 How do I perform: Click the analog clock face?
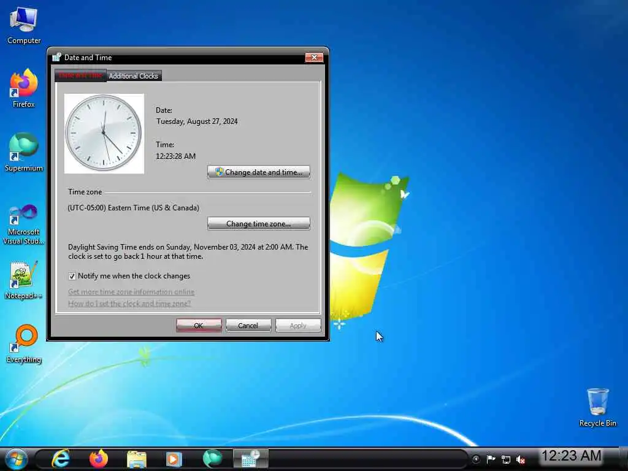coord(104,133)
